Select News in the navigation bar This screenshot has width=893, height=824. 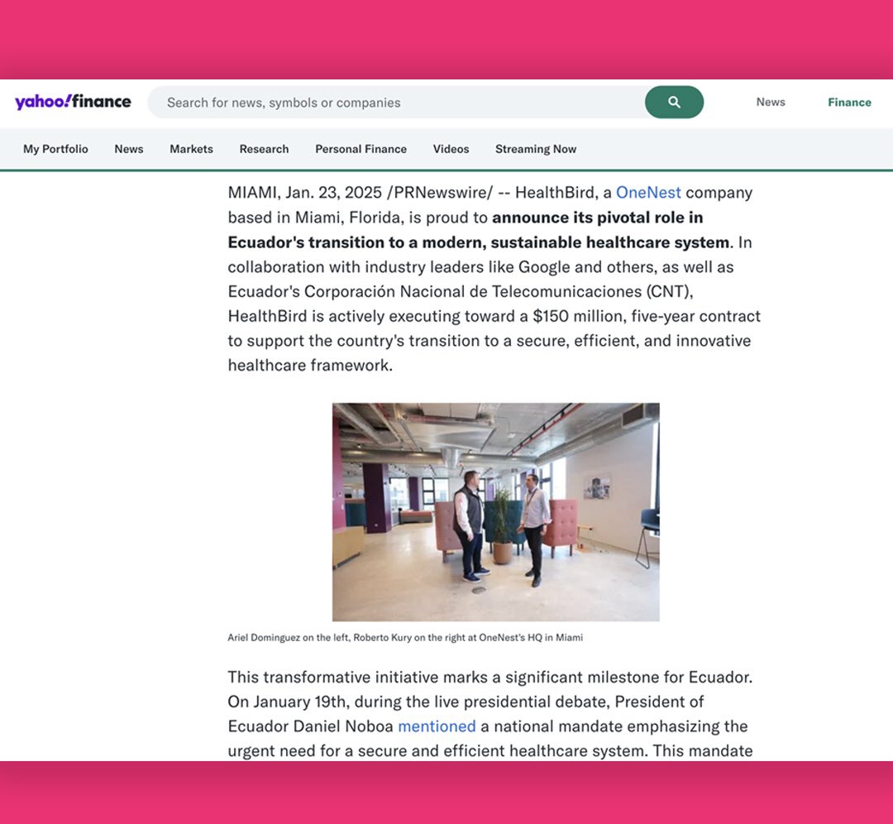point(129,149)
